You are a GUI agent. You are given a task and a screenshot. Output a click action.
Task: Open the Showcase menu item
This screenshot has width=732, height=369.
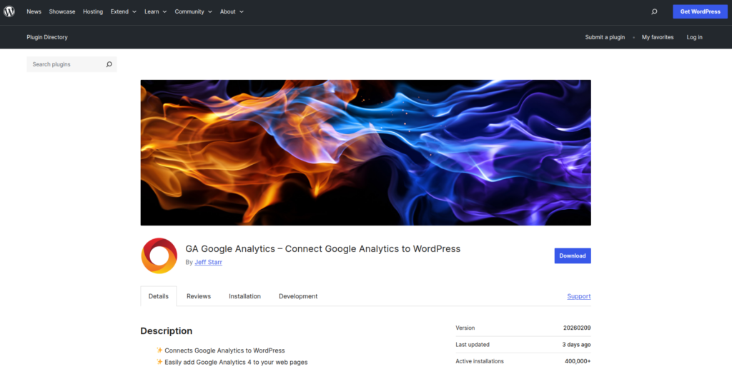(62, 11)
